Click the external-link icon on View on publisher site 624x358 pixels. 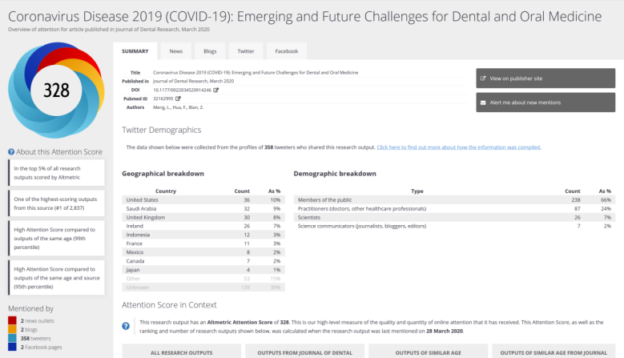(482, 78)
